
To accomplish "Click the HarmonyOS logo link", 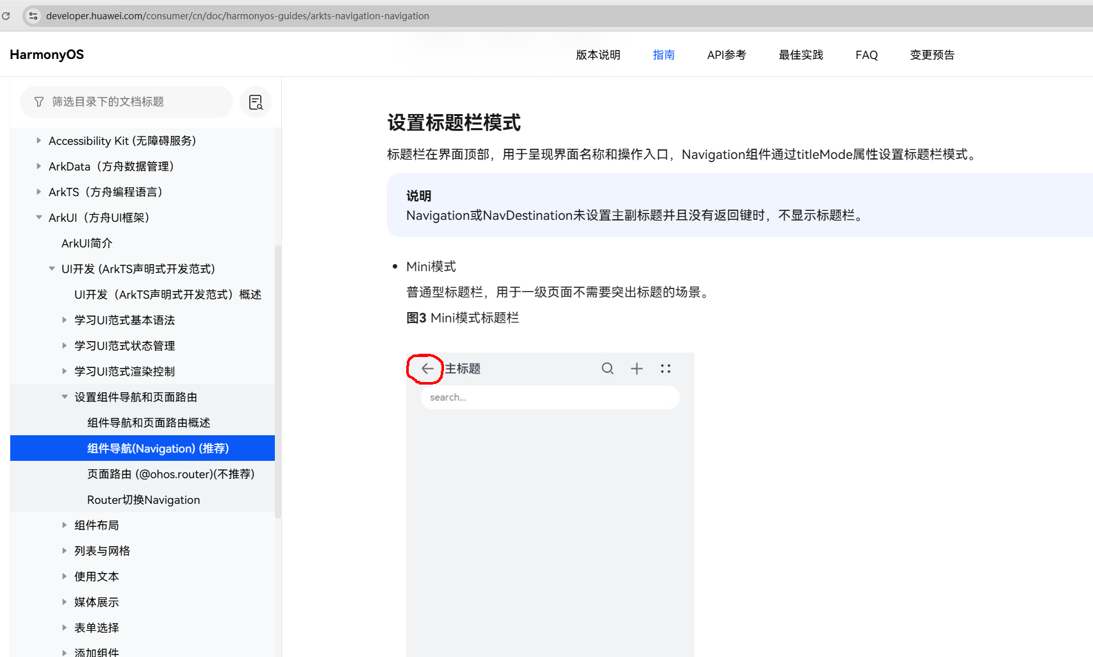I will [x=47, y=54].
